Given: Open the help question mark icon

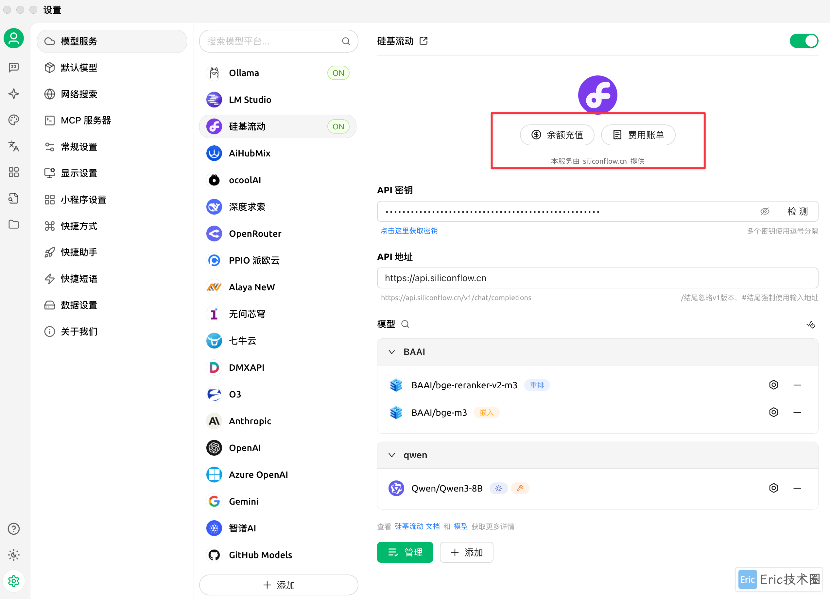Looking at the screenshot, I should coord(13,528).
